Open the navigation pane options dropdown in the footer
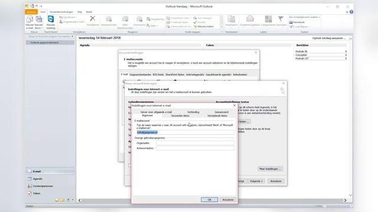This screenshot has height=212, width=378. tap(73, 200)
